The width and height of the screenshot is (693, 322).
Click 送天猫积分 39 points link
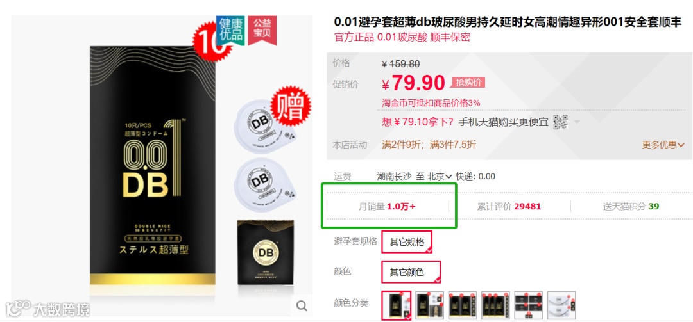click(x=631, y=206)
